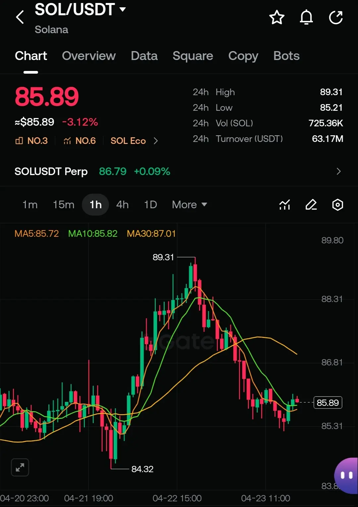Viewport: 358px width, 507px height.
Task: Tap the -3.12% change value
Action: click(80, 122)
